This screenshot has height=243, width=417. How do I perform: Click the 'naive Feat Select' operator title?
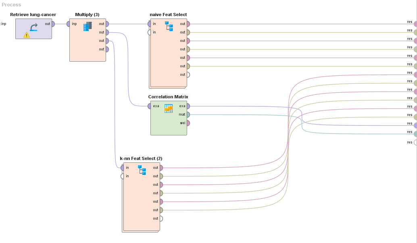click(168, 15)
